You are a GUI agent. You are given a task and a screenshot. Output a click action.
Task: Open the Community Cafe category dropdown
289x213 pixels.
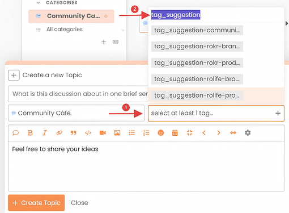[76, 113]
